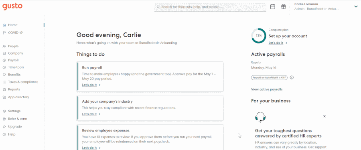Click the Company building icon
Image resolution: width=361 pixels, height=150 pixels.
click(4, 53)
